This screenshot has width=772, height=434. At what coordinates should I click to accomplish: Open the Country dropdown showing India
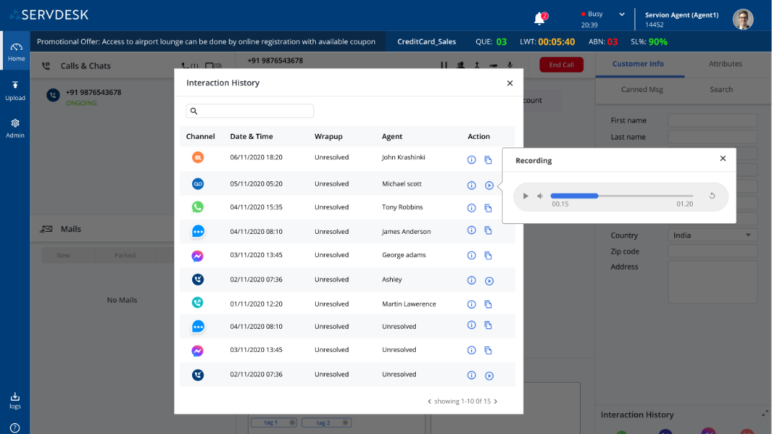coord(712,235)
